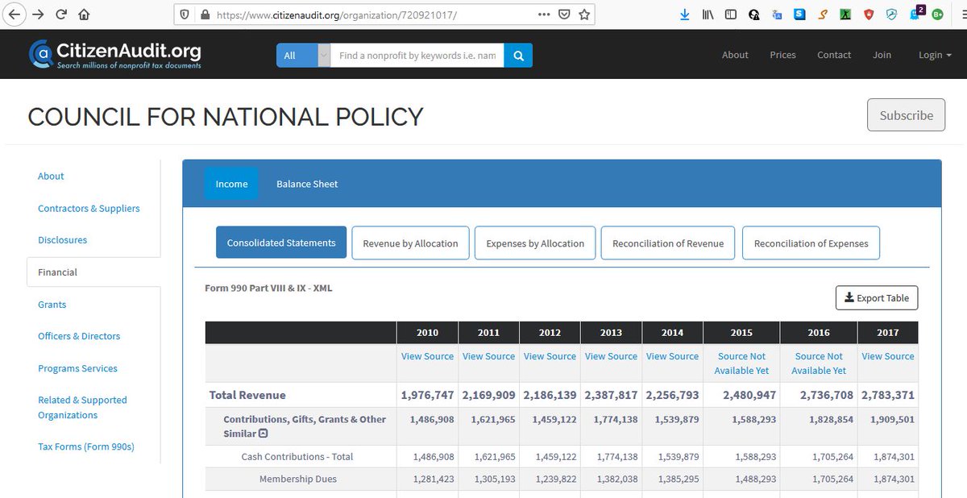Submit search with magnifier button
The height and width of the screenshot is (498, 967).
tap(518, 56)
